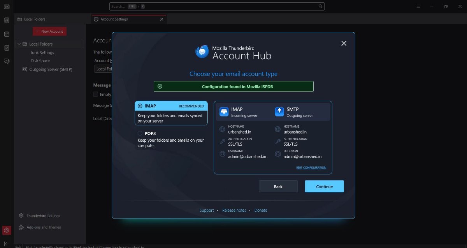The height and width of the screenshot is (248, 467).
Task: Open the Mail space in the sidebar
Action: [7, 7]
